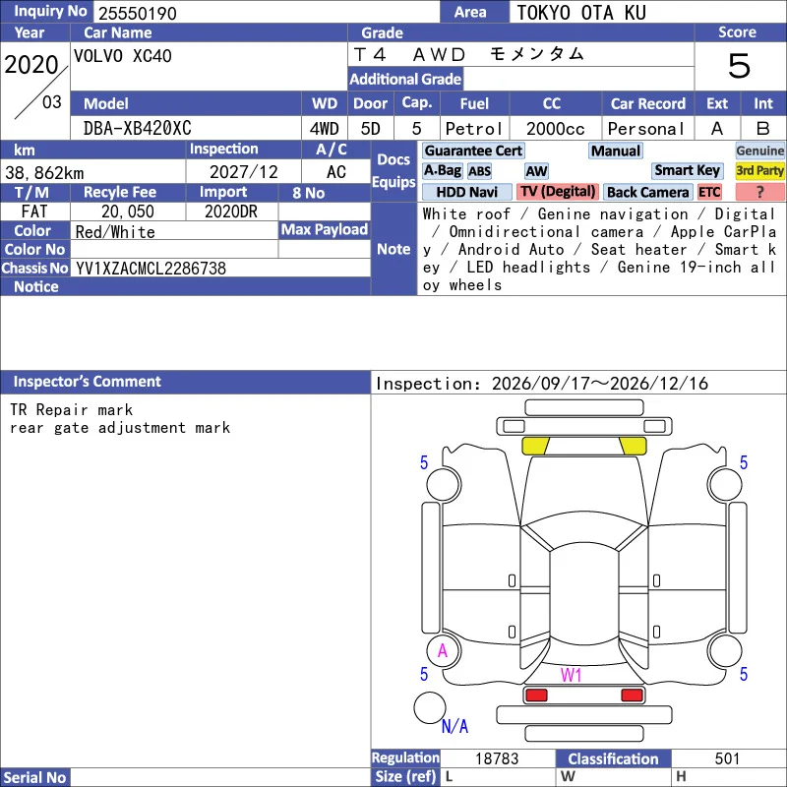Viewport: 787px width, 787px height.
Task: Click the HDD Navi badge
Action: coord(466,192)
